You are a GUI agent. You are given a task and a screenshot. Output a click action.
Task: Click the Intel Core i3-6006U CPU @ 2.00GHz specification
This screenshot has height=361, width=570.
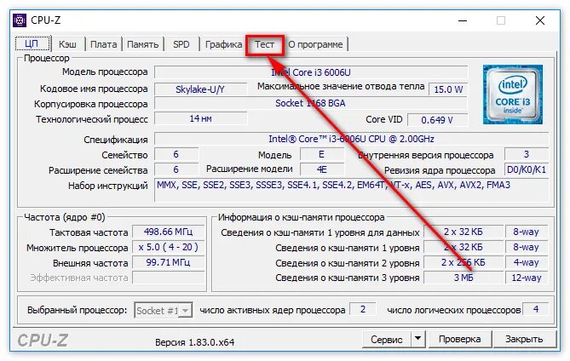[x=351, y=139]
